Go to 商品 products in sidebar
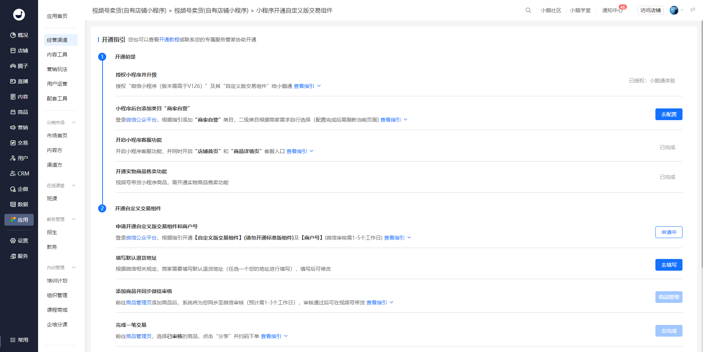Image resolution: width=703 pixels, height=352 pixels. tap(19, 112)
